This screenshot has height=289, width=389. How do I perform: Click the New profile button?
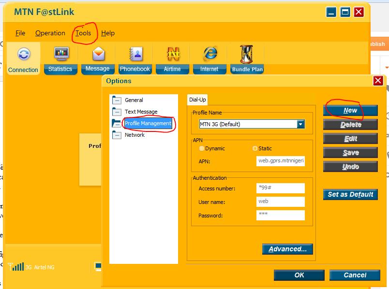click(x=350, y=110)
